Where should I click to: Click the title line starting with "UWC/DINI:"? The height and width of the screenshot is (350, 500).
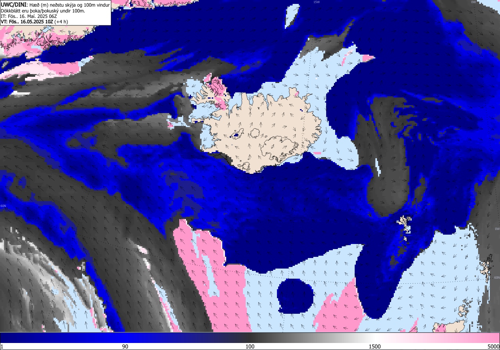pyautogui.click(x=55, y=5)
